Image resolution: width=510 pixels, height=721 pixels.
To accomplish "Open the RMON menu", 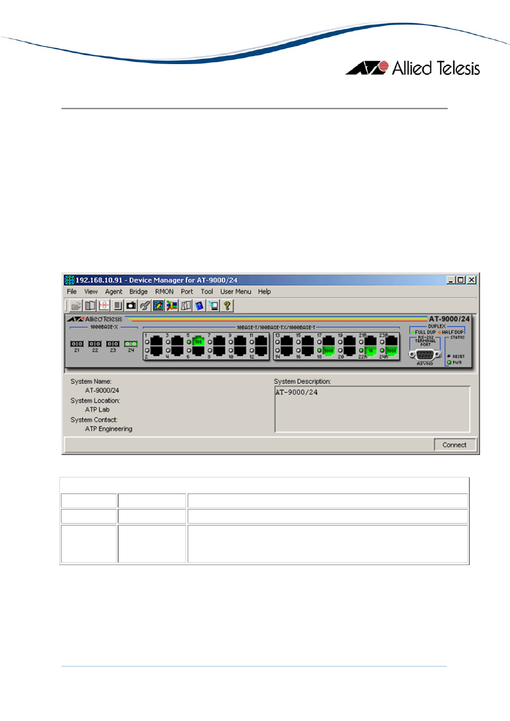I will coord(164,292).
